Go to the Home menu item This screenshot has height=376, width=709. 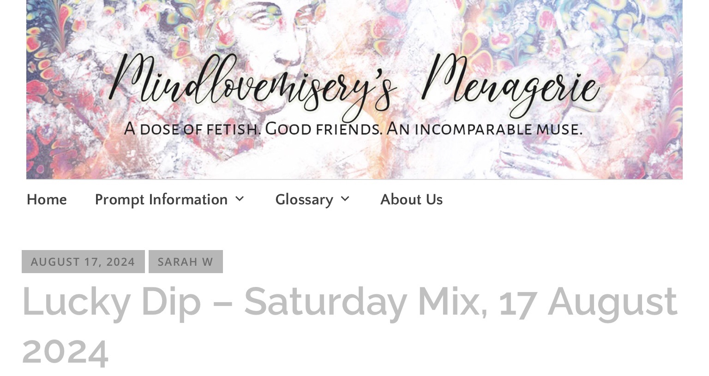pyautogui.click(x=47, y=199)
